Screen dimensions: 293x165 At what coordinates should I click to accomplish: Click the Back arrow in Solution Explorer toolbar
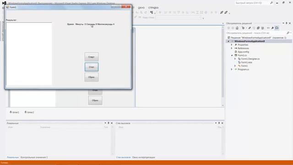point(228,28)
